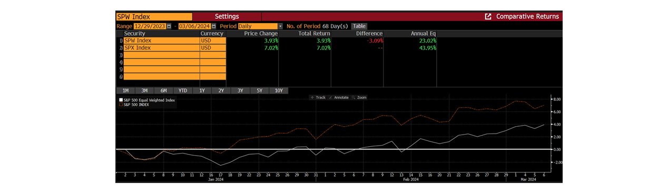Click empty security field in row 6
Viewport: 658px width, 193px height.
(161, 77)
